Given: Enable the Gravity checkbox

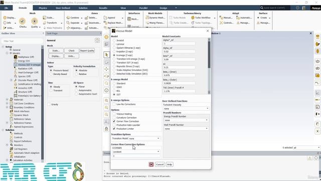Looking at the screenshot, I should click(x=49, y=105).
